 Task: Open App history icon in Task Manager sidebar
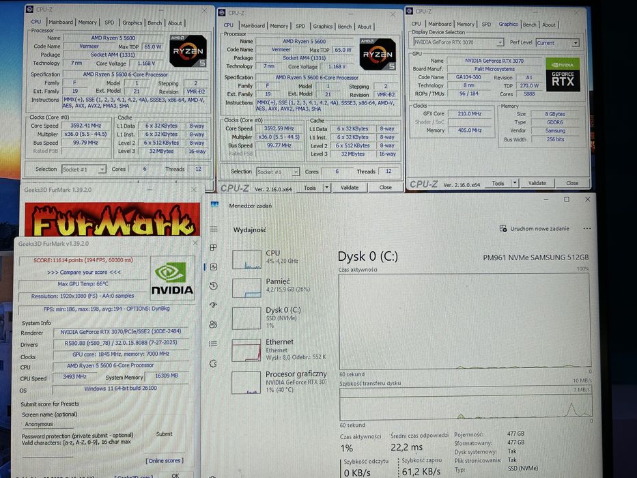214,286
